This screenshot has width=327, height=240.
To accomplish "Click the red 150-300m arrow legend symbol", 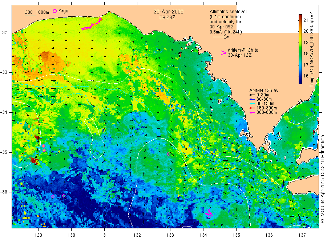I will click(253, 108).
